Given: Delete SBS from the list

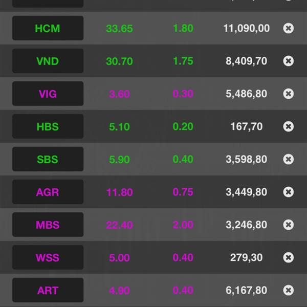Looking at the screenshot, I should coord(288,159).
